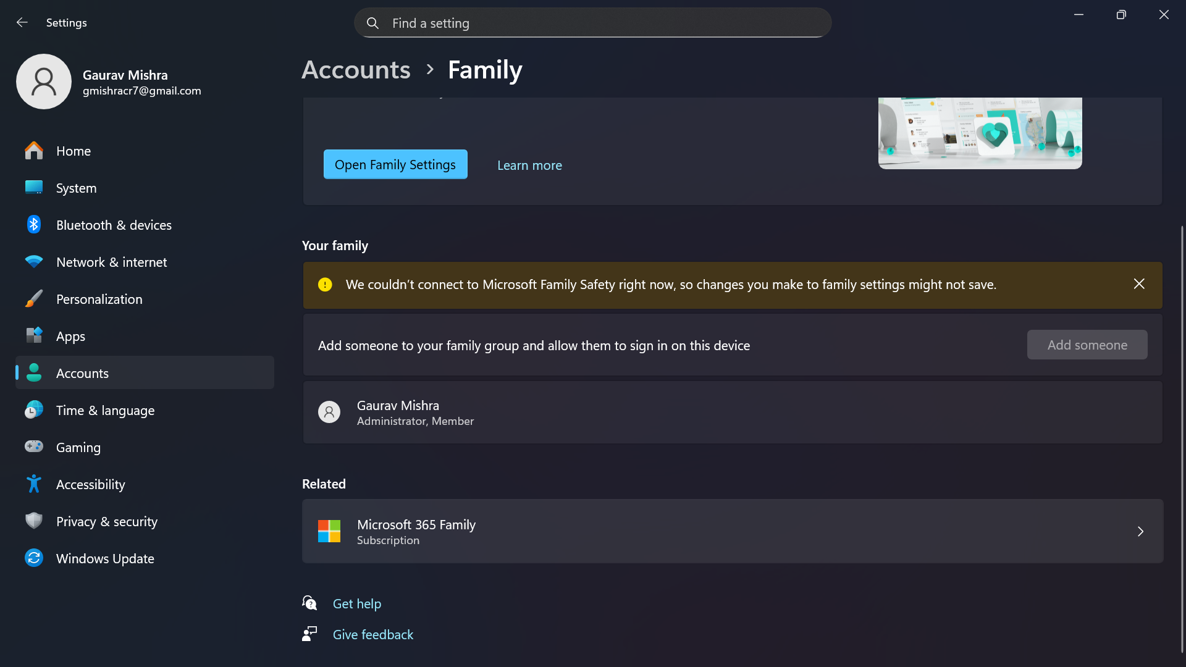This screenshot has height=667, width=1186.
Task: Click the Personalization paintbrush icon
Action: [34, 299]
